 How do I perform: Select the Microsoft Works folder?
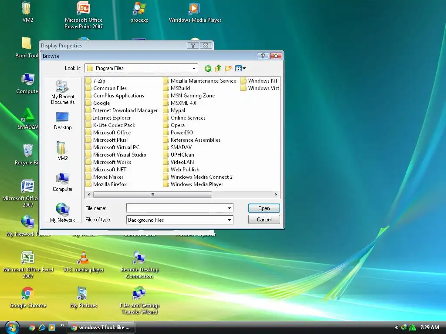(108, 162)
